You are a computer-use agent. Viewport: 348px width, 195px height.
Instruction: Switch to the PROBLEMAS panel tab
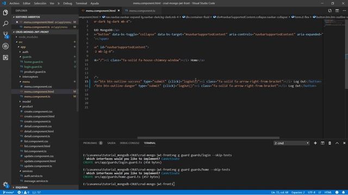(x=90, y=143)
